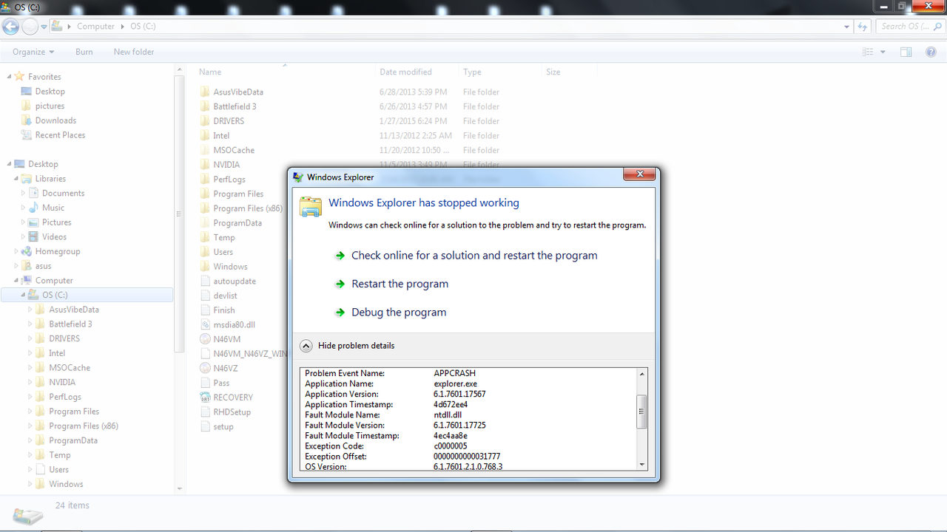Click the refresh button beside address bar

point(863,27)
